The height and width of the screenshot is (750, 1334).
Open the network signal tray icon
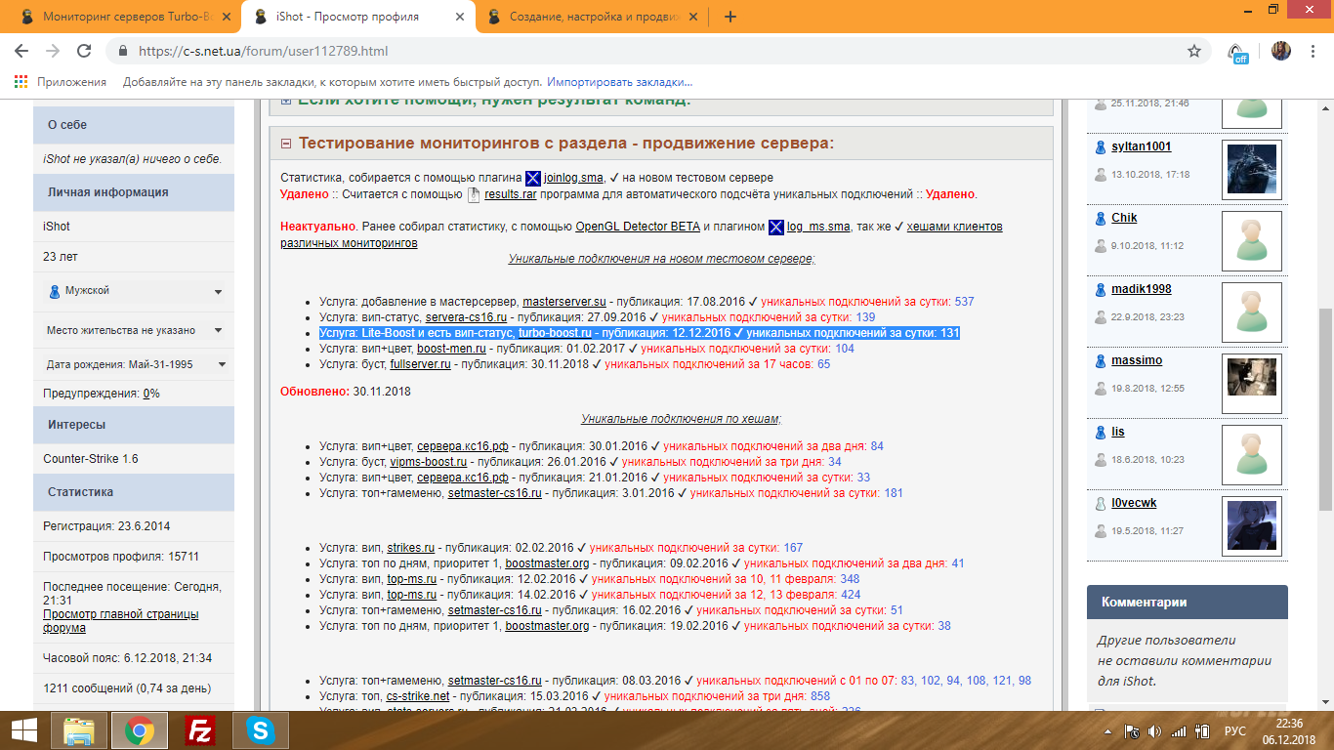point(1179,730)
